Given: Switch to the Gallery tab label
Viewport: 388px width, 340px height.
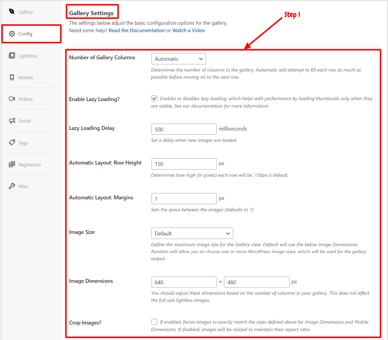Looking at the screenshot, I should point(26,12).
